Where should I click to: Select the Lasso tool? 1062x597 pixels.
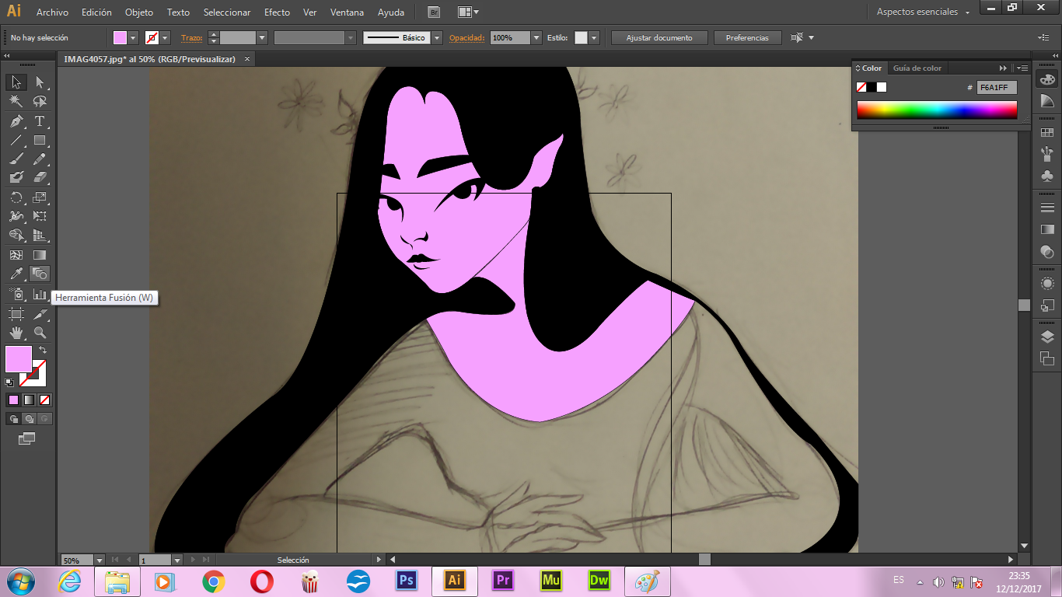[40, 101]
